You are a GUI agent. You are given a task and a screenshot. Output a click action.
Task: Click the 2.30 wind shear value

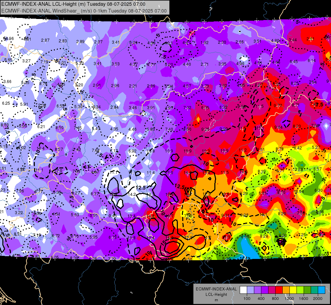pos(222,42)
